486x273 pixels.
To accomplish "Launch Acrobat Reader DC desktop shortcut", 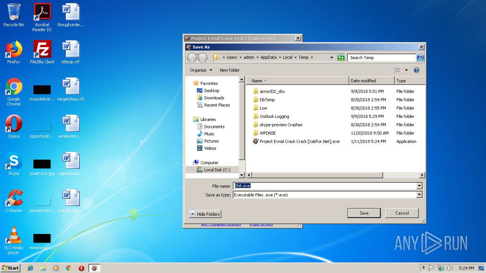I will pos(42,17).
